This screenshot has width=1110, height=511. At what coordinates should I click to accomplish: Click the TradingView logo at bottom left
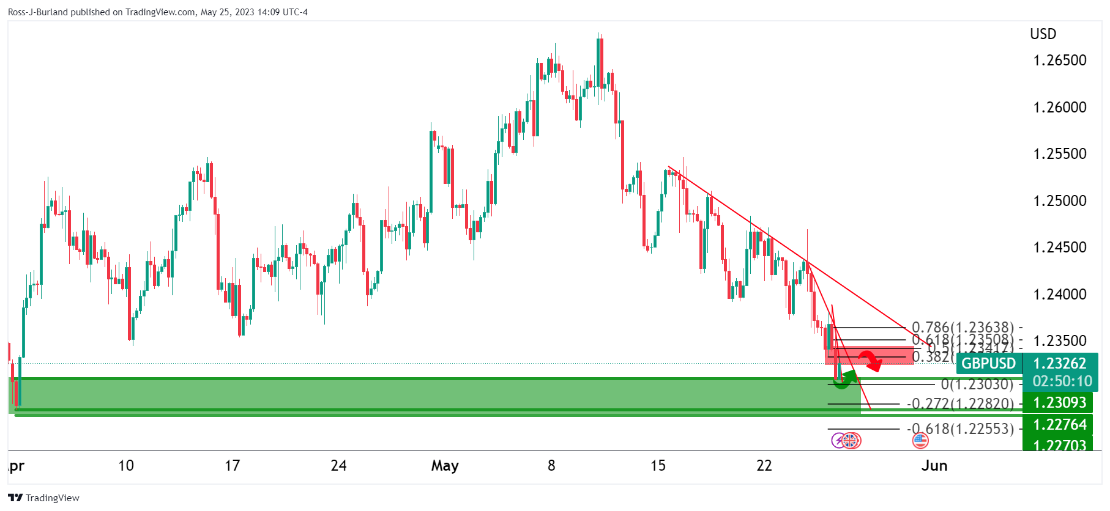pyautogui.click(x=44, y=498)
